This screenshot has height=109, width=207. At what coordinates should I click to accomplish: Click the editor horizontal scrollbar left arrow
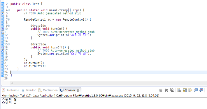click(x=12, y=83)
